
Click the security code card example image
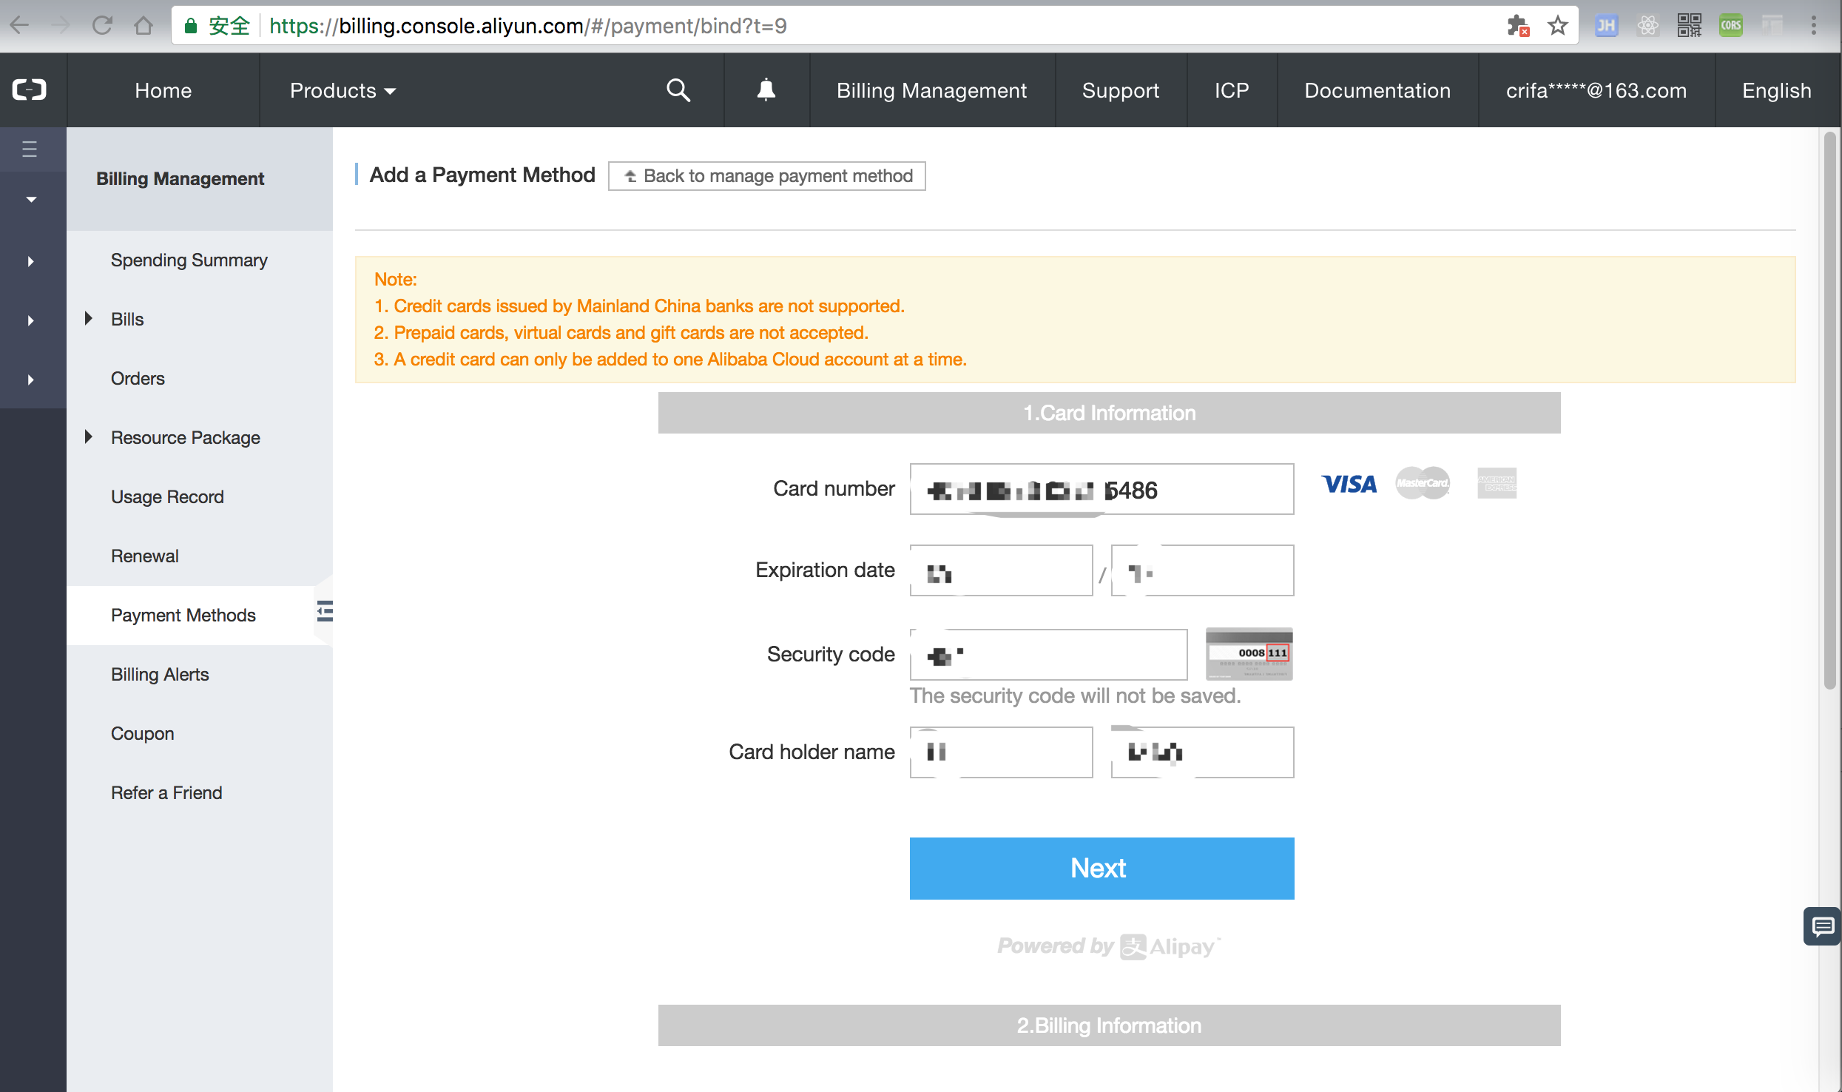point(1249,653)
